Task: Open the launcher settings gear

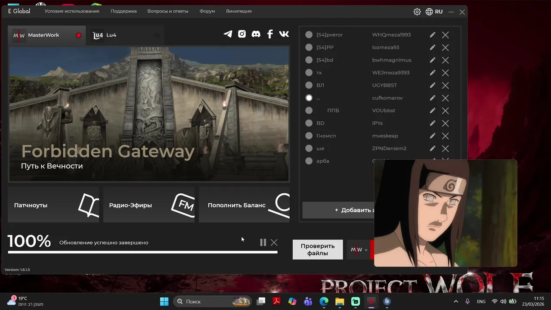Action: [x=417, y=12]
